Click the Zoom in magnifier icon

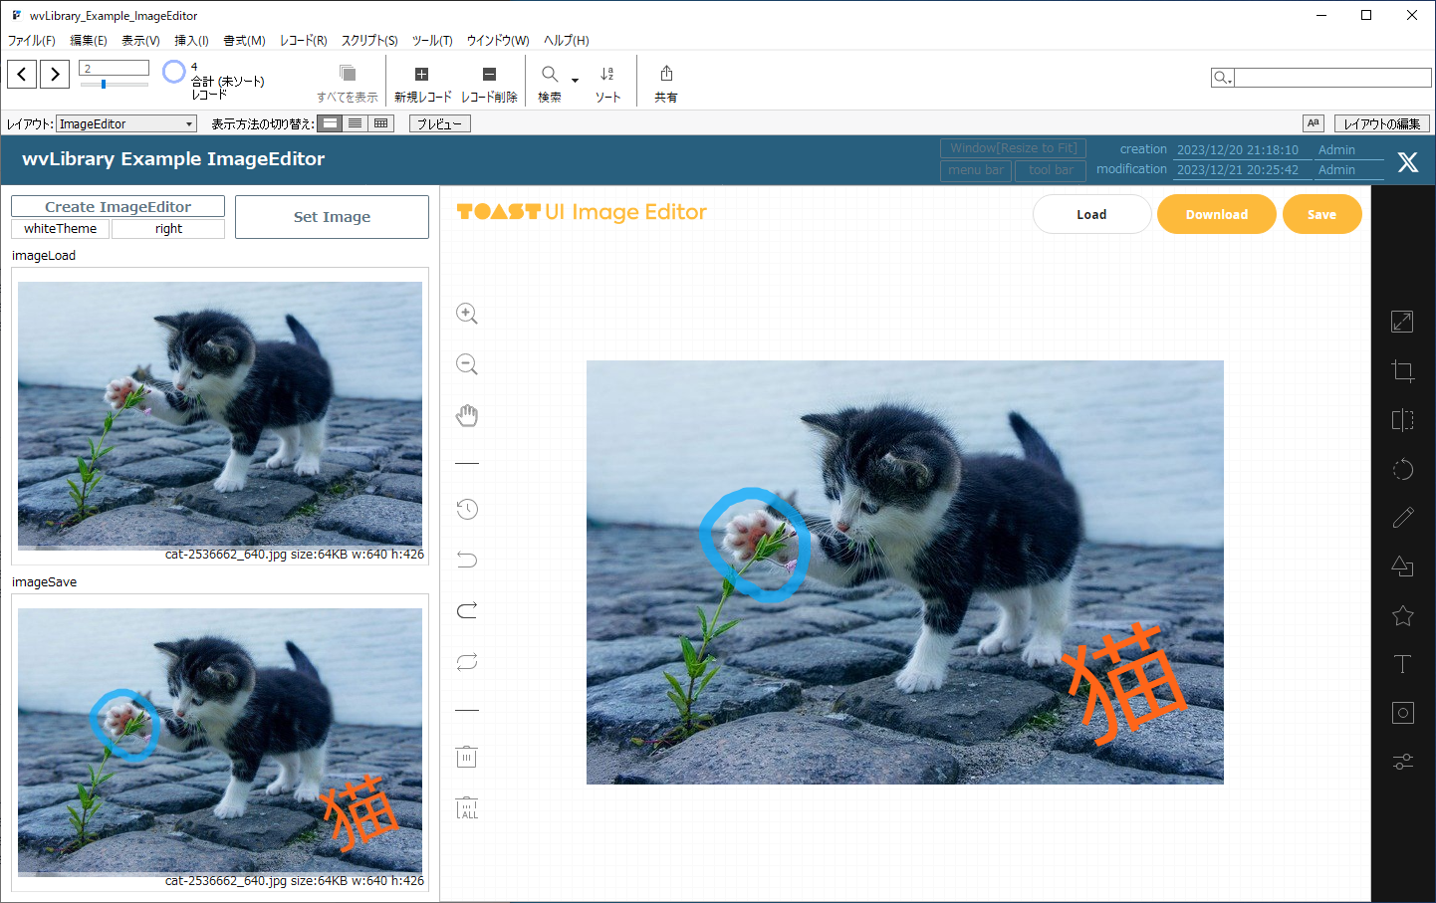point(466,314)
